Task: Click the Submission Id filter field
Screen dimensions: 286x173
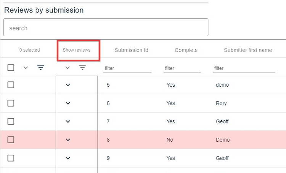Action: (x=128, y=68)
